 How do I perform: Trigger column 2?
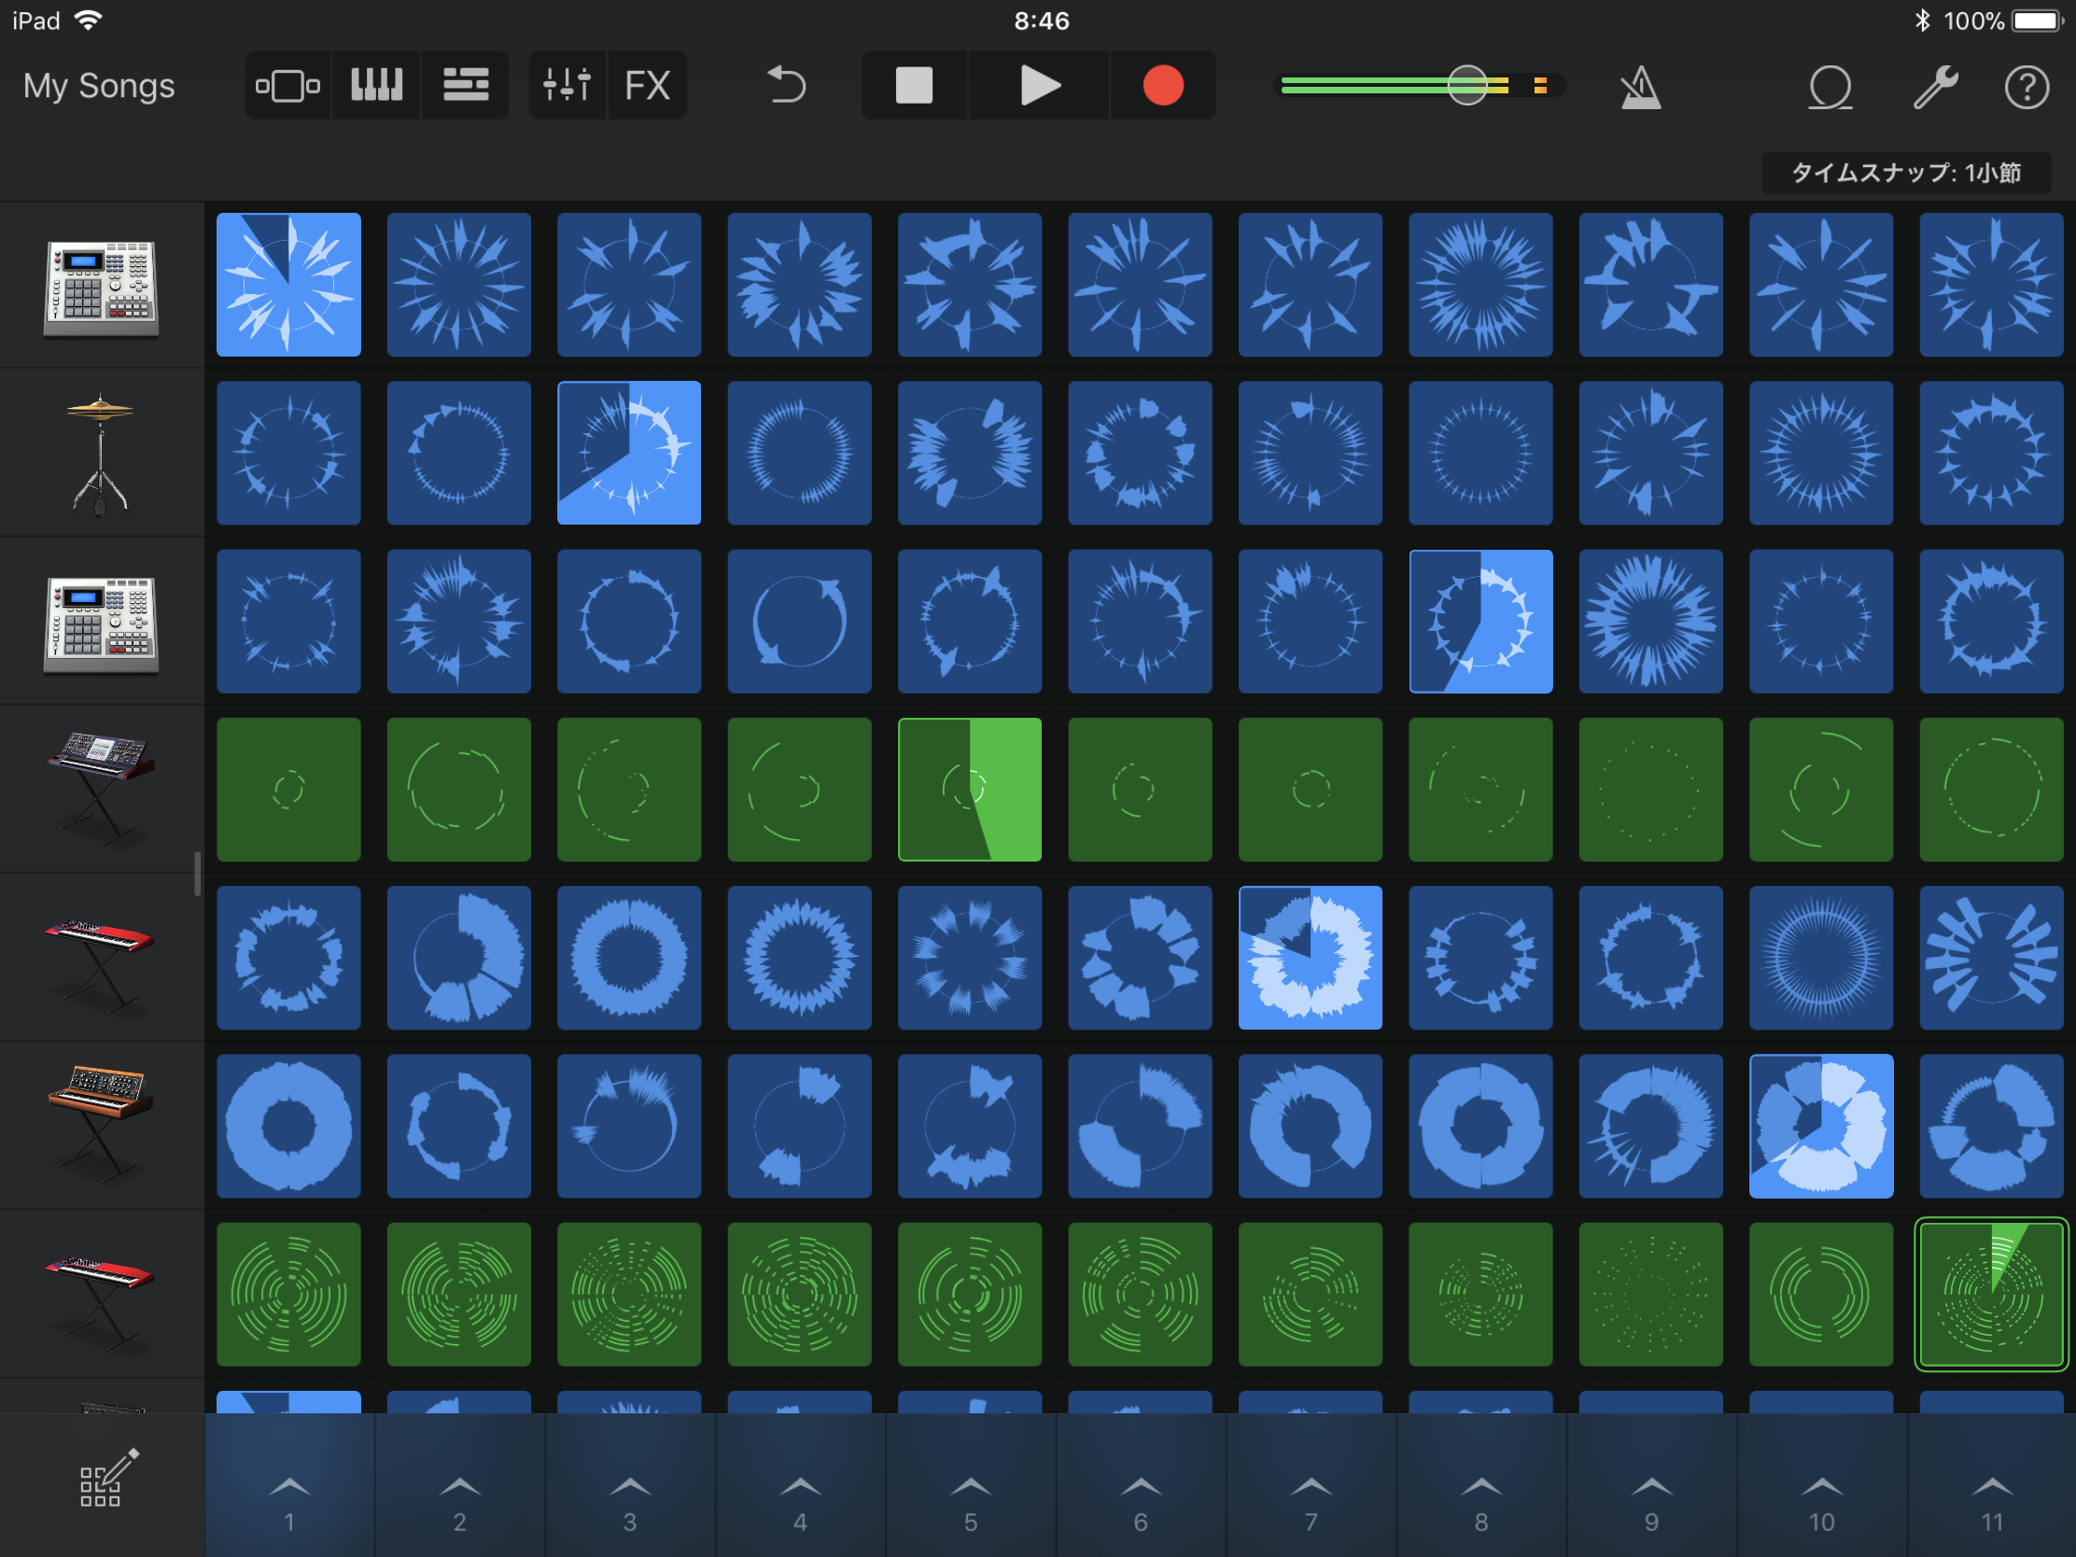pyautogui.click(x=460, y=1486)
